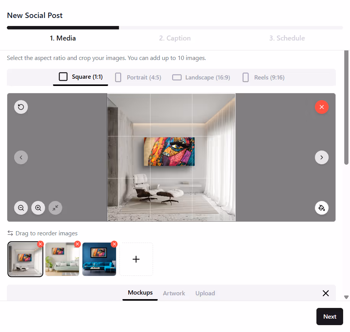Select the blue living room mockup thumbnail
350x332 pixels.
coord(99,259)
